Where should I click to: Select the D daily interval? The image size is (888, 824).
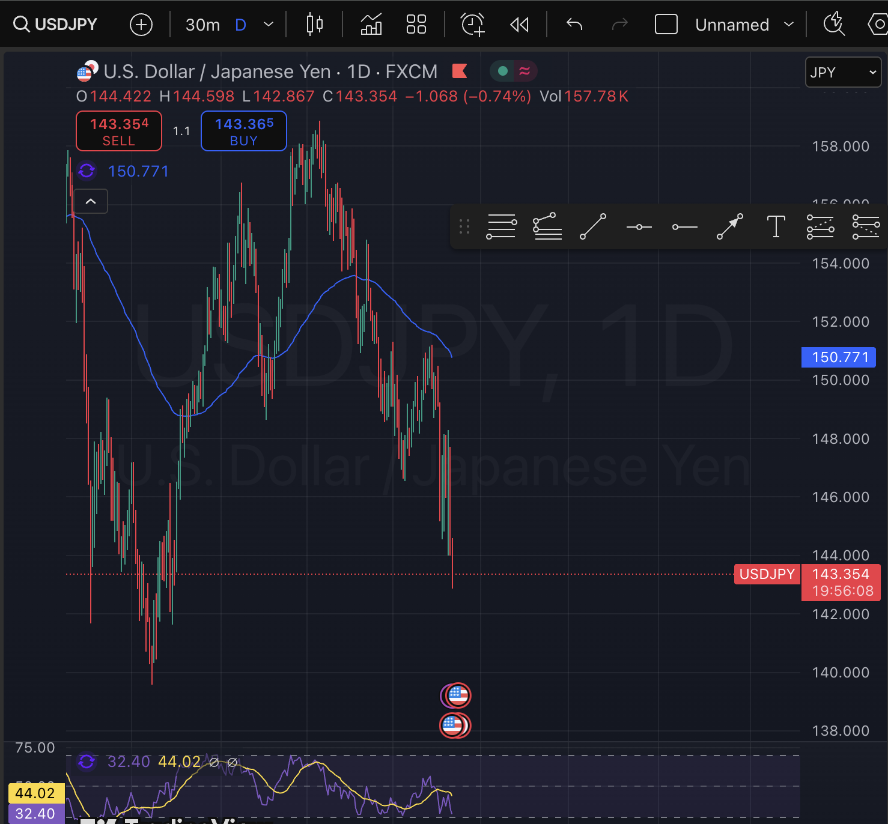240,25
